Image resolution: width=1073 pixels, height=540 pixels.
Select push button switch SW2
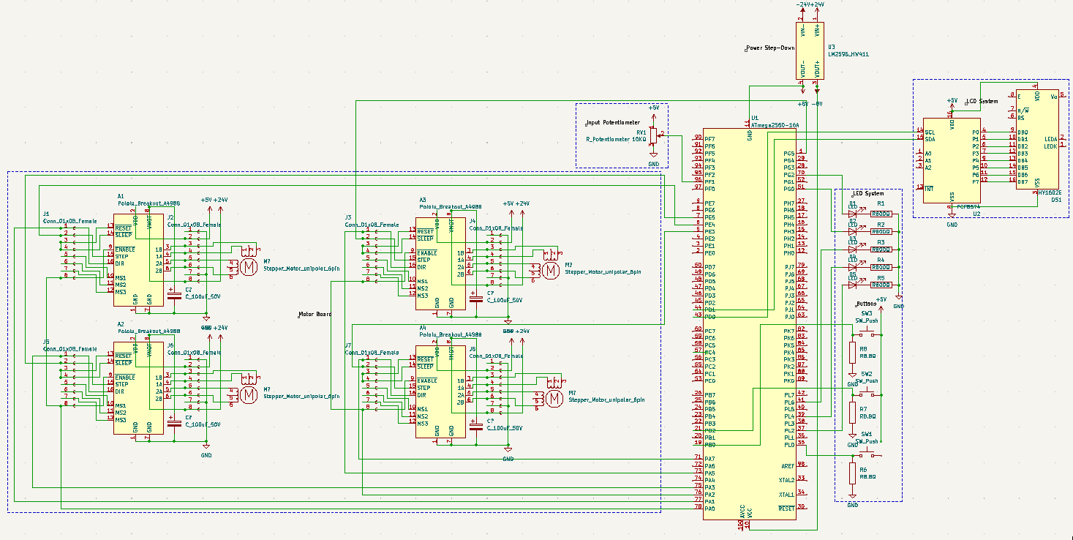point(867,394)
